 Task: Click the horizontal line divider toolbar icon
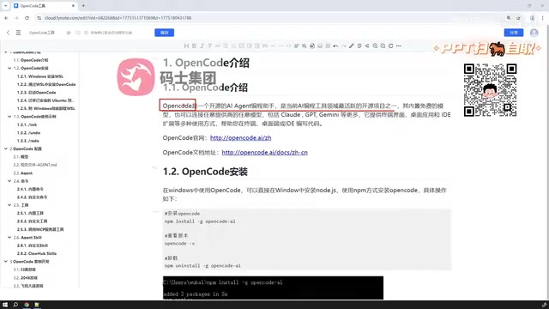coord(273,45)
